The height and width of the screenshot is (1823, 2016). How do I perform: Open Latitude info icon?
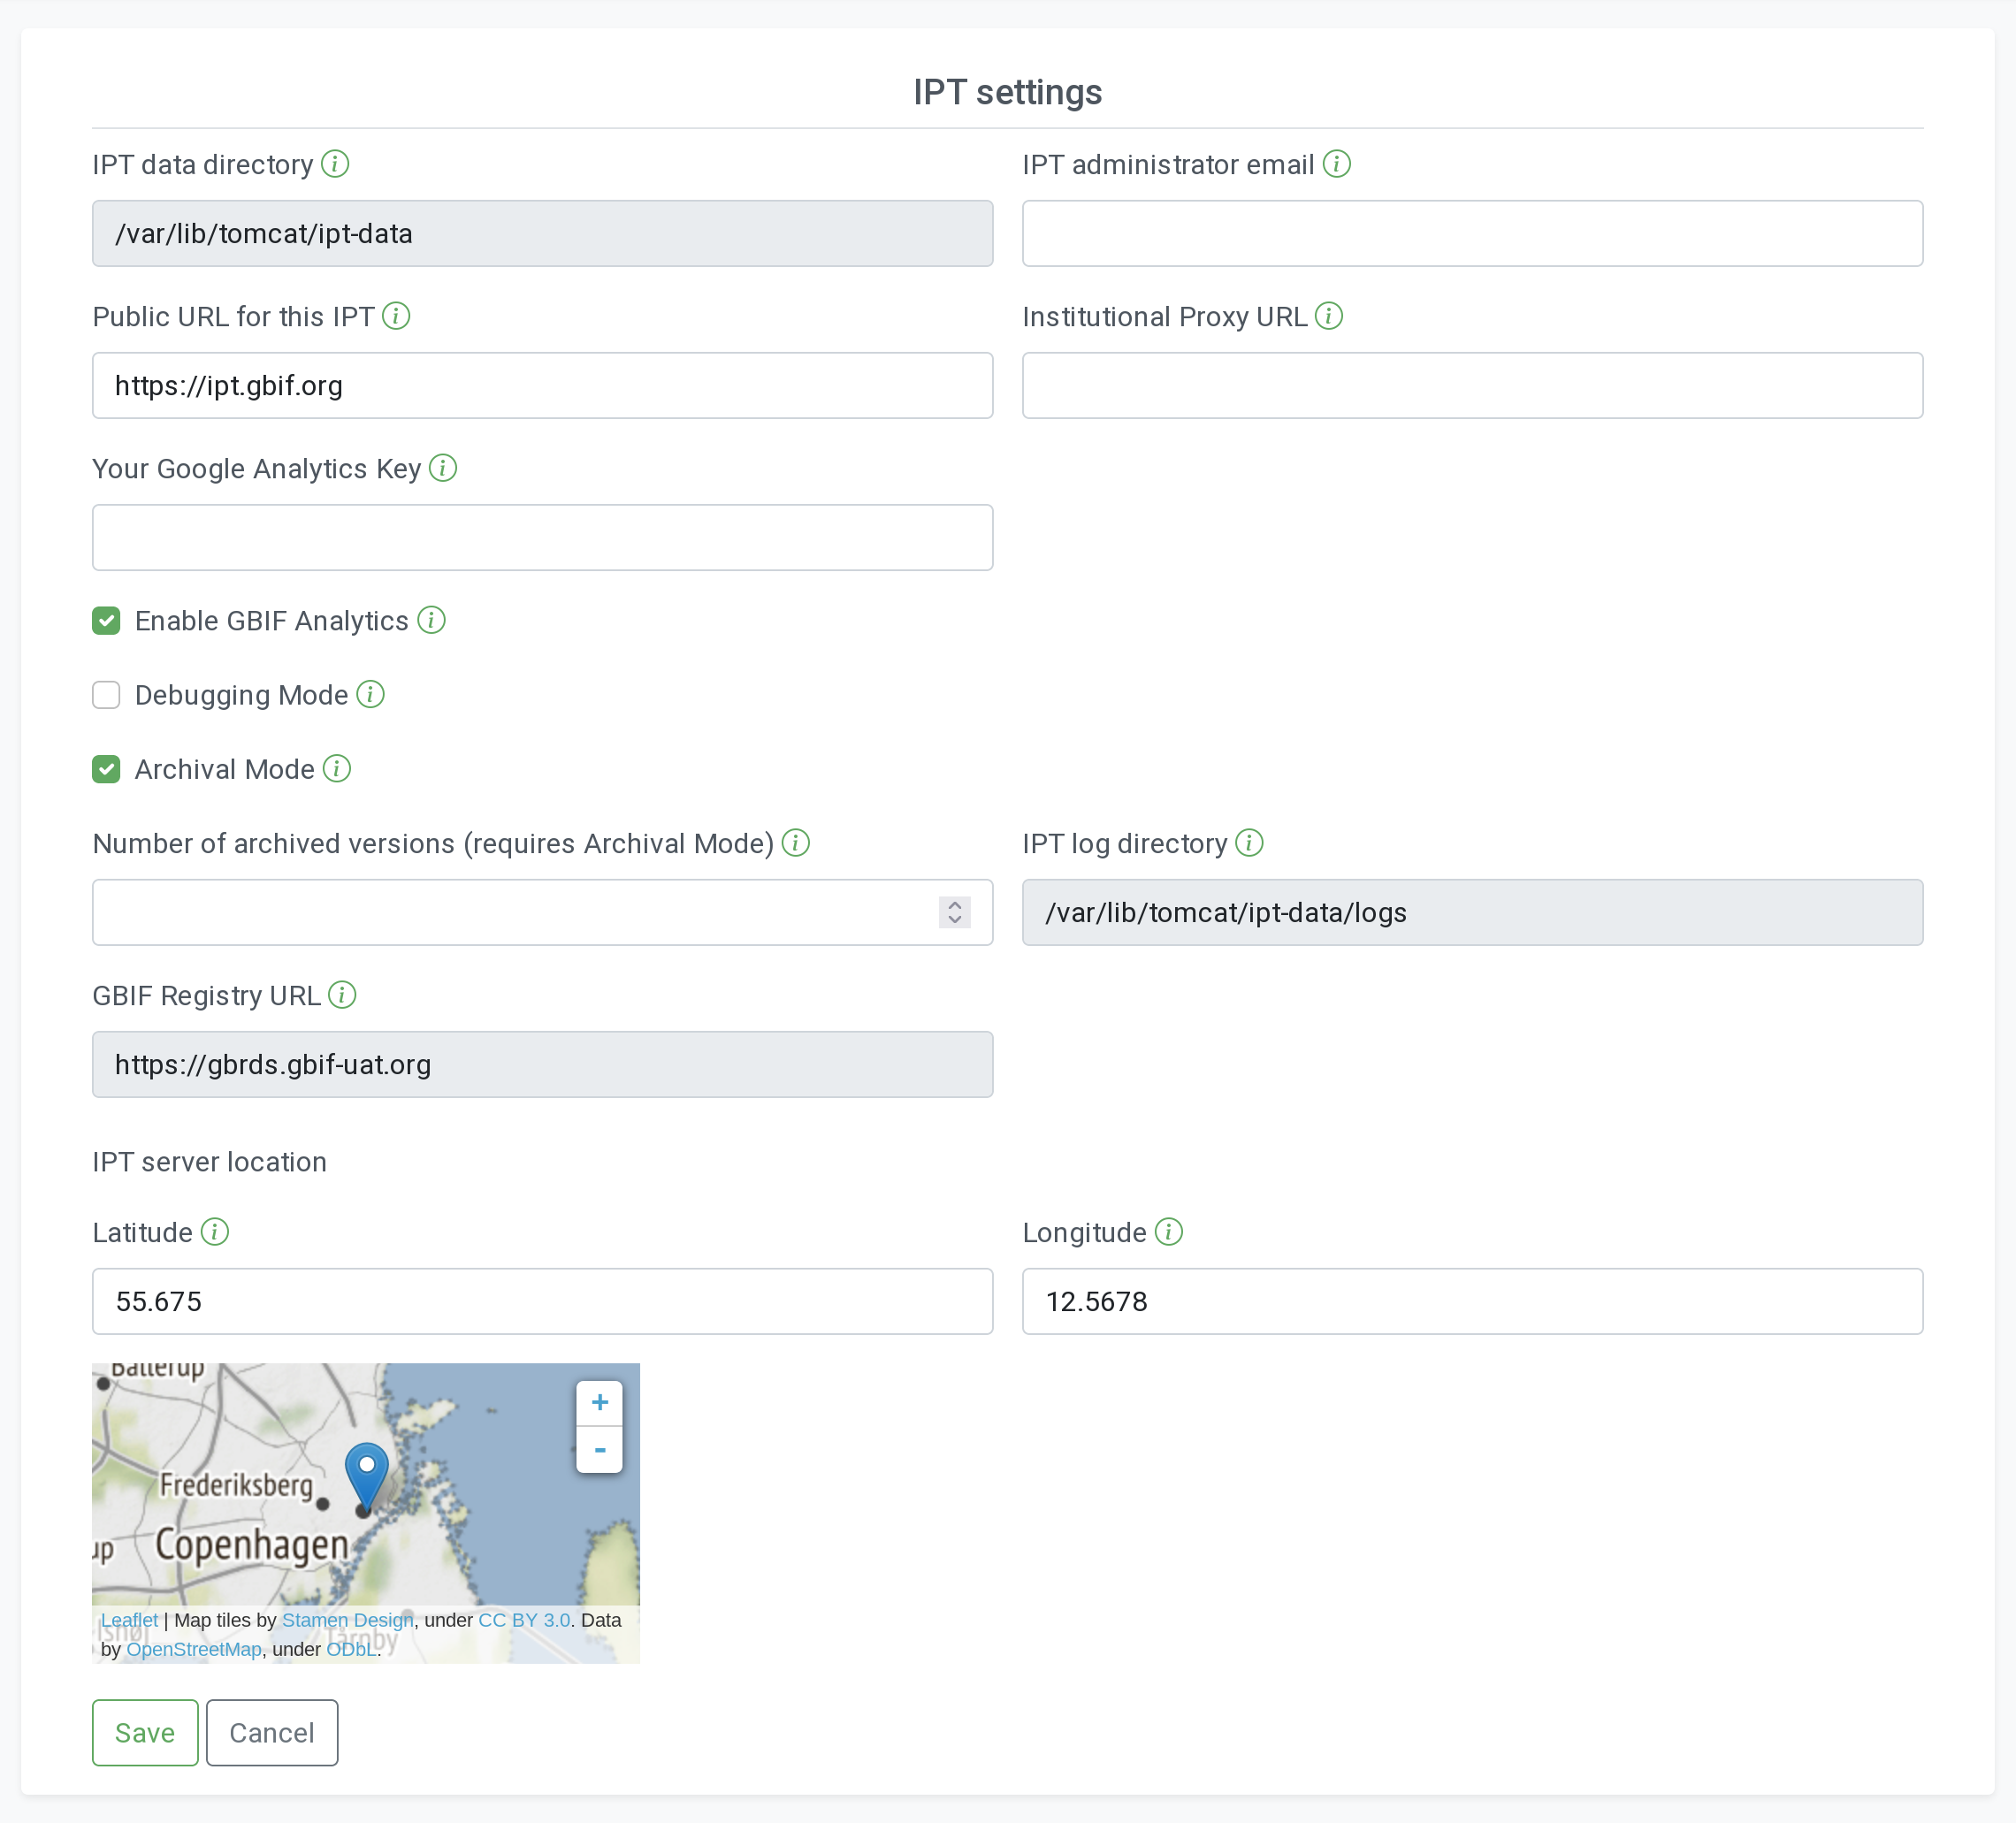pyautogui.click(x=214, y=1232)
